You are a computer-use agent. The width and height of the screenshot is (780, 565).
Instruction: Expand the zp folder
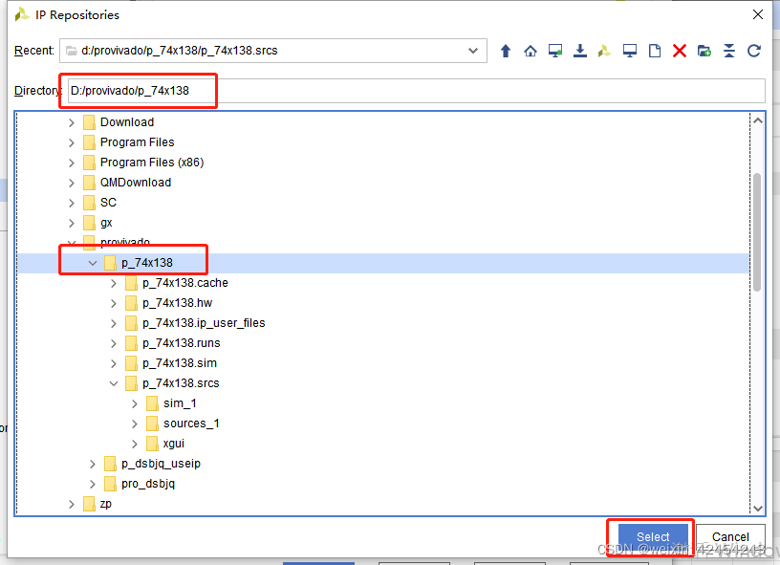[x=72, y=505]
